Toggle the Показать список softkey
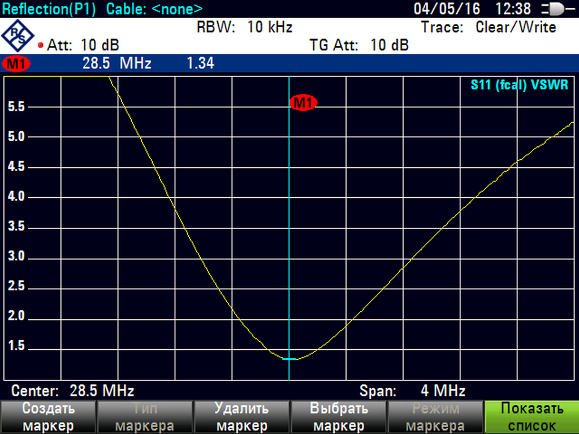579x434 pixels. [x=532, y=417]
